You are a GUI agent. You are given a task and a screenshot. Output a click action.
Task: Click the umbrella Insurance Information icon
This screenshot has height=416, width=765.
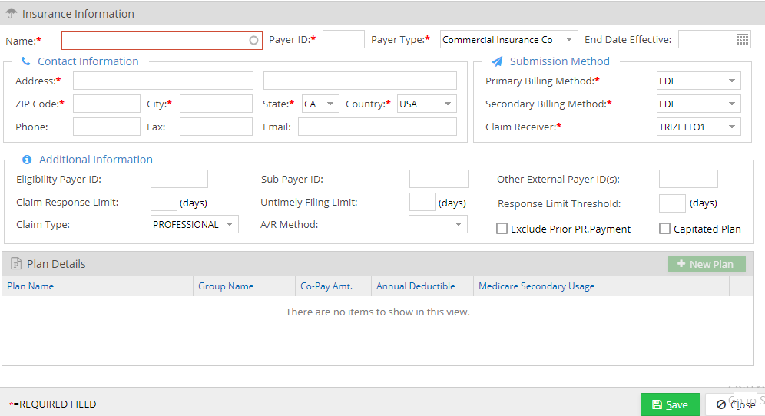point(12,14)
